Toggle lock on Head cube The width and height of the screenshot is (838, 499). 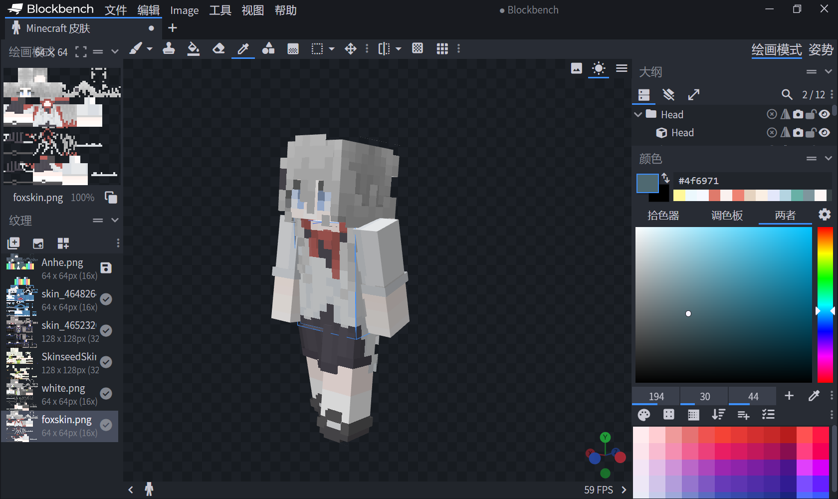tap(811, 132)
